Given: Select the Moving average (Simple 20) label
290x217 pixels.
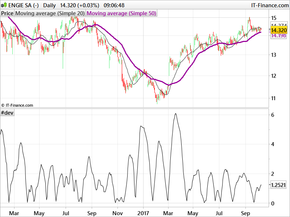Looking at the screenshot, I should (x=50, y=13).
